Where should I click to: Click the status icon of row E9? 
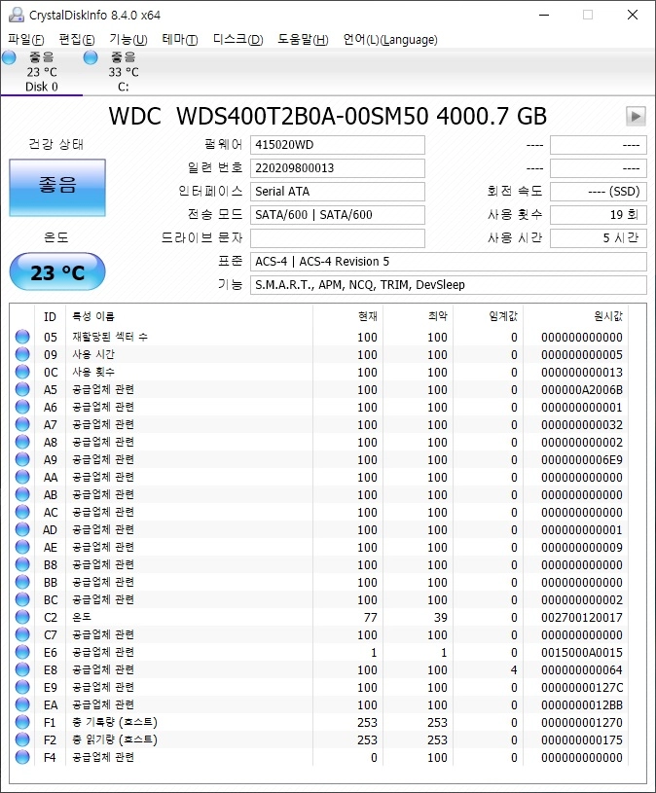[x=22, y=687]
